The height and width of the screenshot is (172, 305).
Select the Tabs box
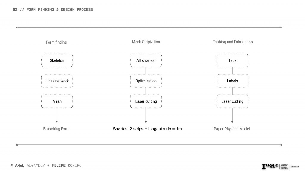[x=232, y=60]
